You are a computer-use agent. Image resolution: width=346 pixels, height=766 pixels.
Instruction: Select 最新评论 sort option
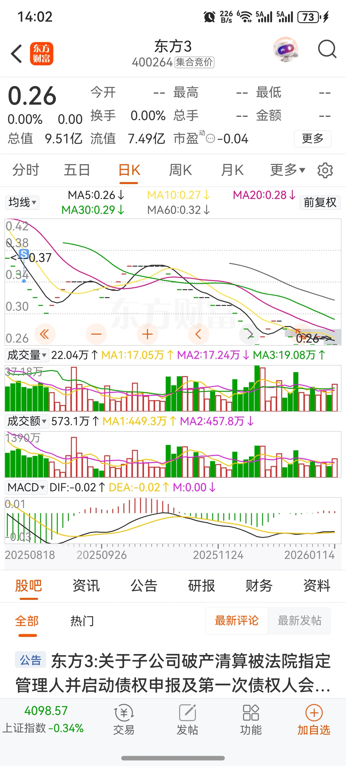click(x=237, y=621)
